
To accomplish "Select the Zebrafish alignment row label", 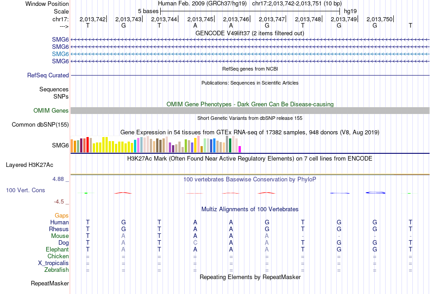I will click(57, 270).
